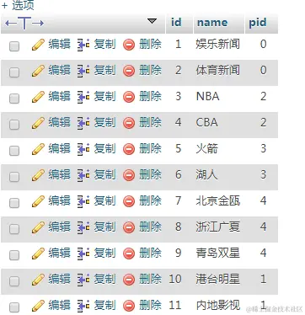Click the 北京金瓯 name cell
This screenshot has width=305, height=315.
click(217, 200)
